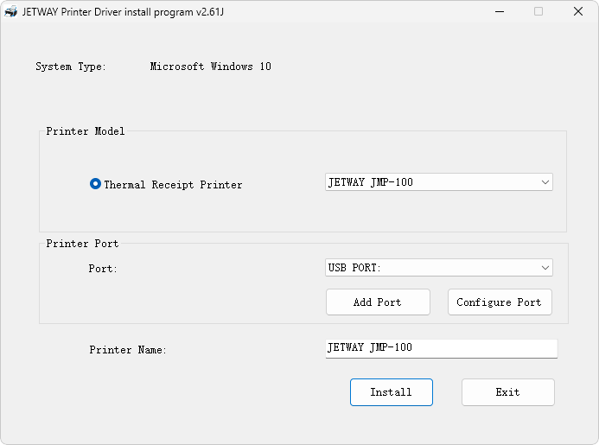The height and width of the screenshot is (445, 599).
Task: Click the Thermal Receipt Printer label text
Action: coord(173,185)
